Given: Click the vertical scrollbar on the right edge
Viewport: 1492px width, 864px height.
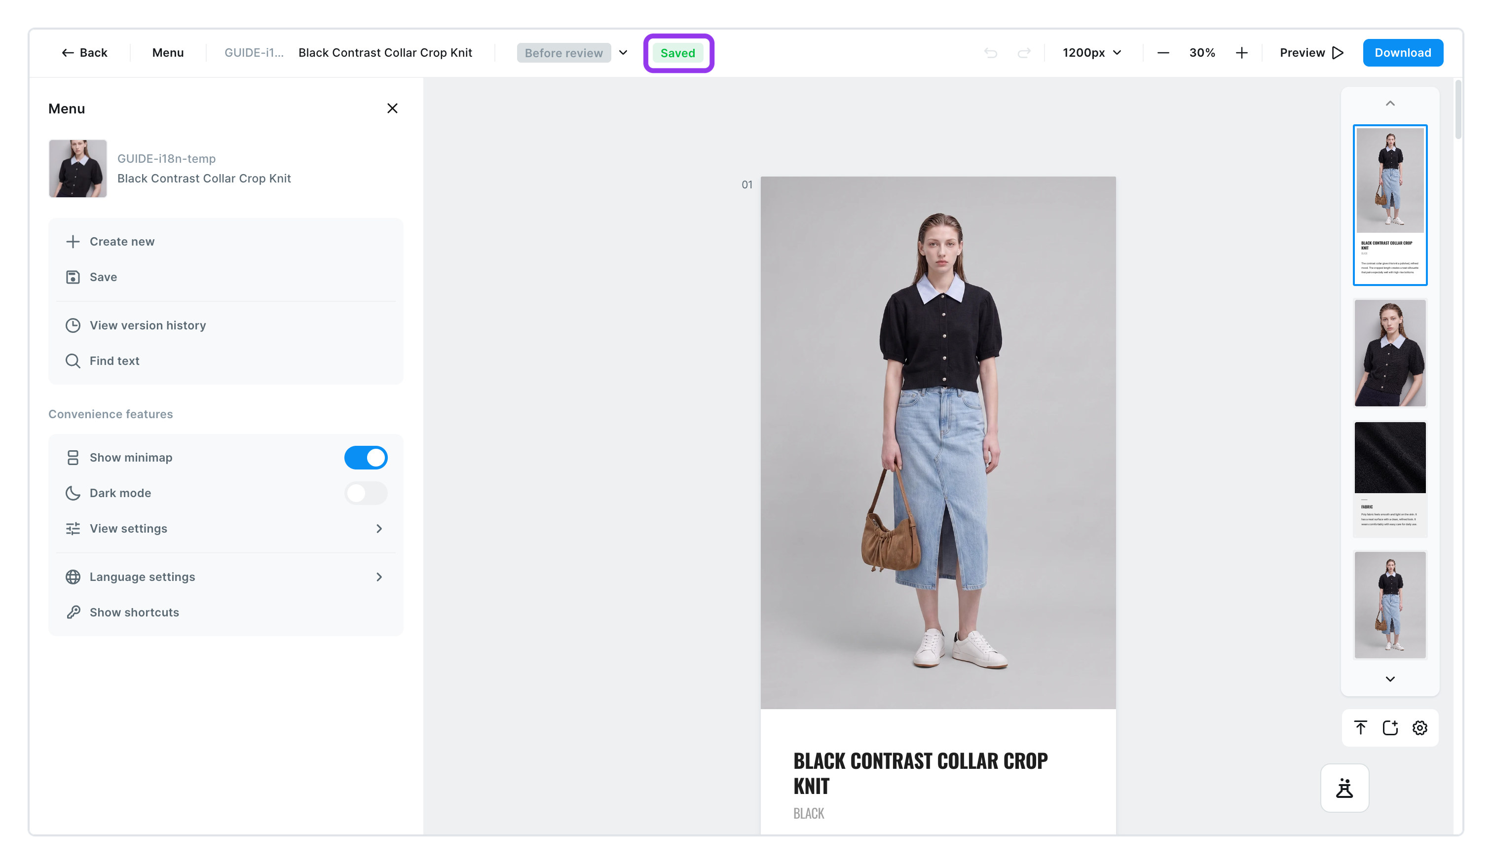Looking at the screenshot, I should pos(1457,110).
